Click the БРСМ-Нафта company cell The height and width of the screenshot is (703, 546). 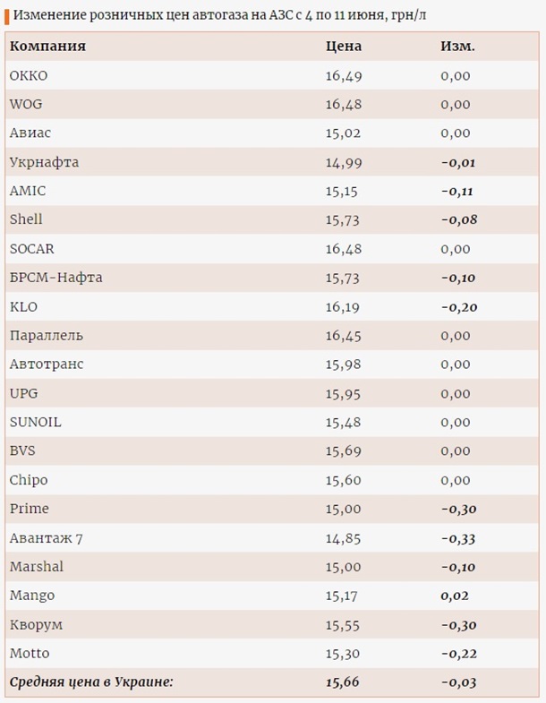pos(55,278)
